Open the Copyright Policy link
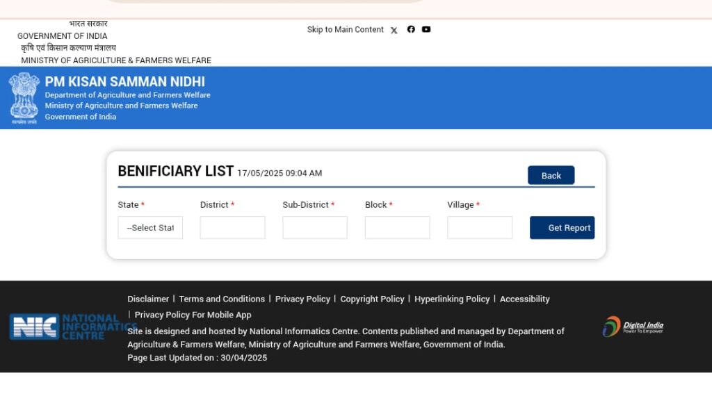Viewport: 712px width, 412px height. tap(373, 299)
